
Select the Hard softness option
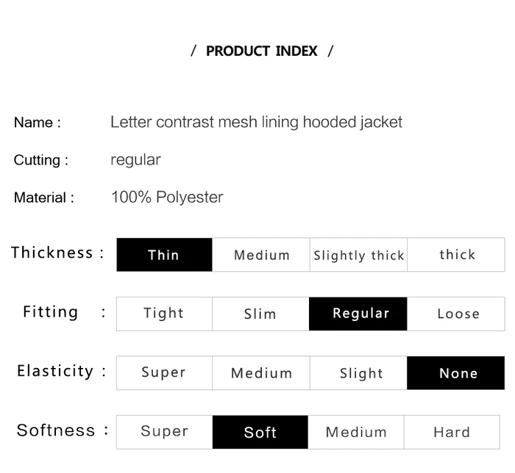point(452,432)
